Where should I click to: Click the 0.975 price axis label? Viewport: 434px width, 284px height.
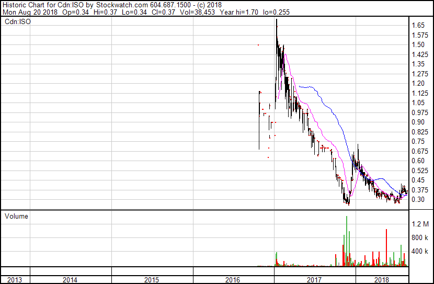click(420, 113)
